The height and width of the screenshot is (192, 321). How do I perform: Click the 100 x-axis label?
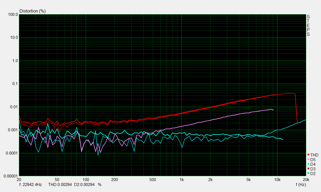(x=86, y=180)
